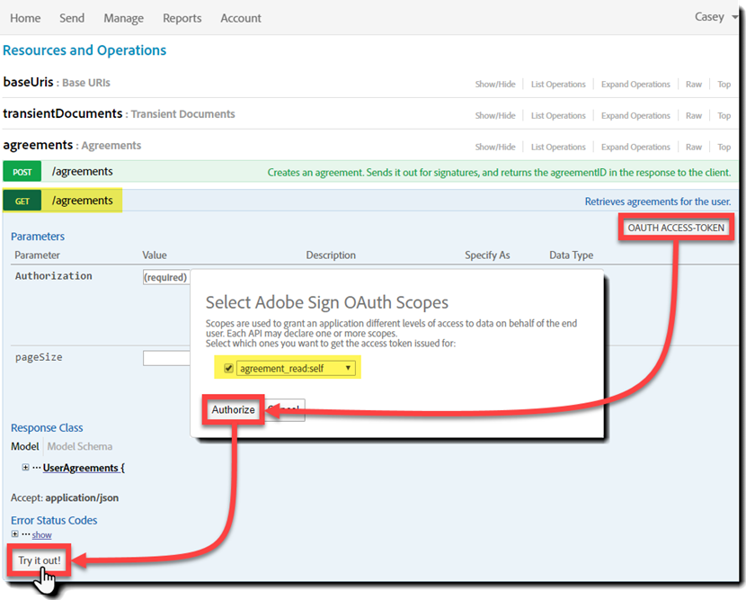Open the Manage menu
Viewport: 746px width, 600px height.
[x=123, y=18]
